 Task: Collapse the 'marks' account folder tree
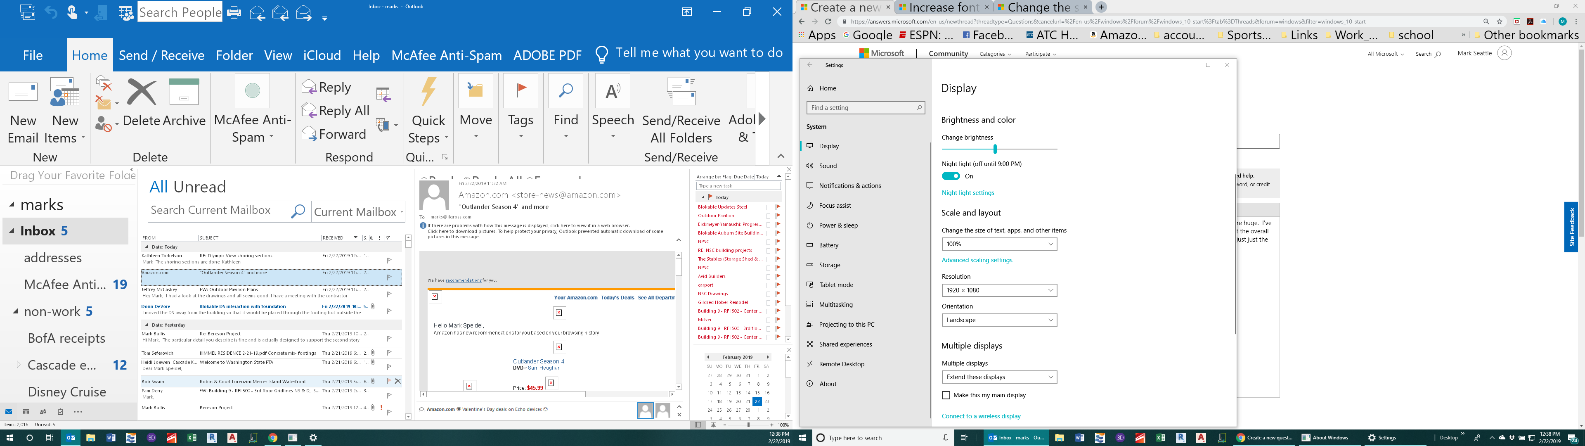12,205
